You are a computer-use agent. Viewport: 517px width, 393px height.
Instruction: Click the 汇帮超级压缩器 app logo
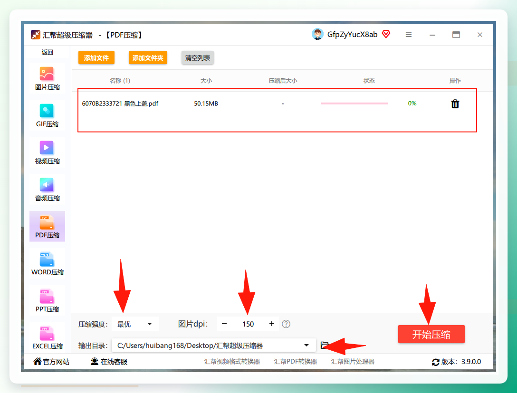click(x=35, y=35)
